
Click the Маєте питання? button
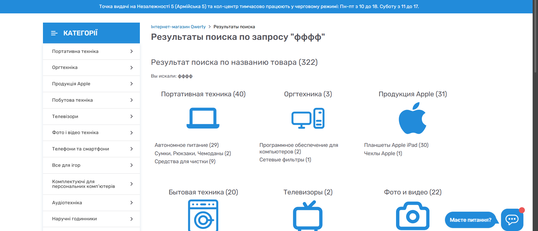point(470,220)
